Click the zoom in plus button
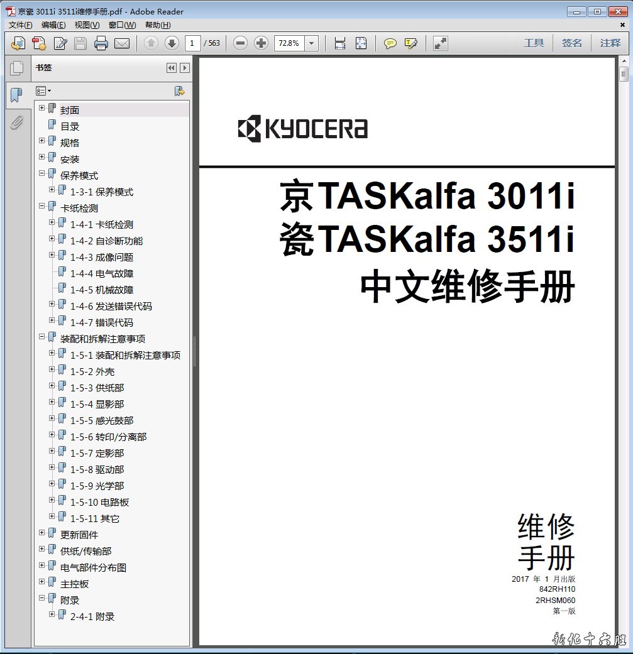The height and width of the screenshot is (654, 633). (261, 43)
